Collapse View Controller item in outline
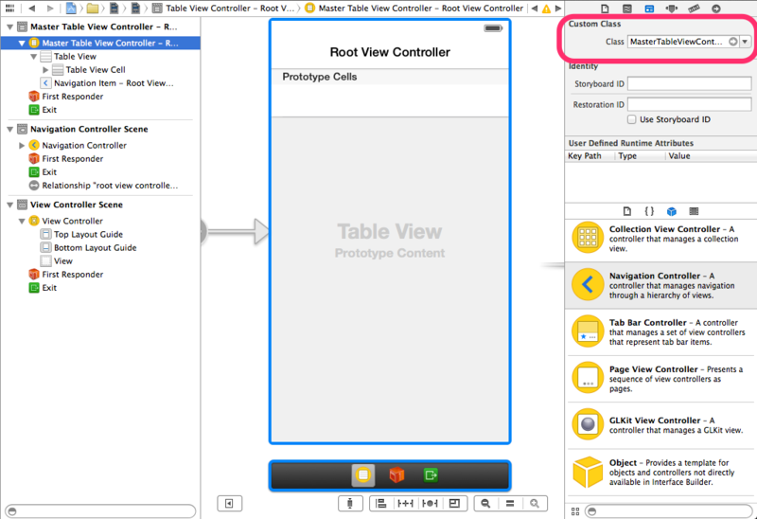Screen dimensions: 757x519 point(22,222)
